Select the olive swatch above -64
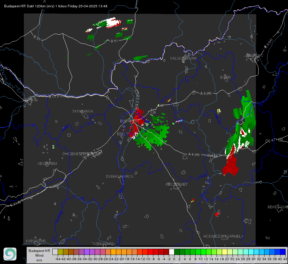Image resolution: width=288 pixels, height=264 pixels. pos(60,252)
